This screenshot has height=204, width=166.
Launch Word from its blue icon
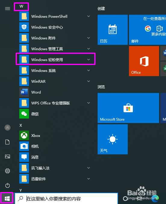point(24,92)
